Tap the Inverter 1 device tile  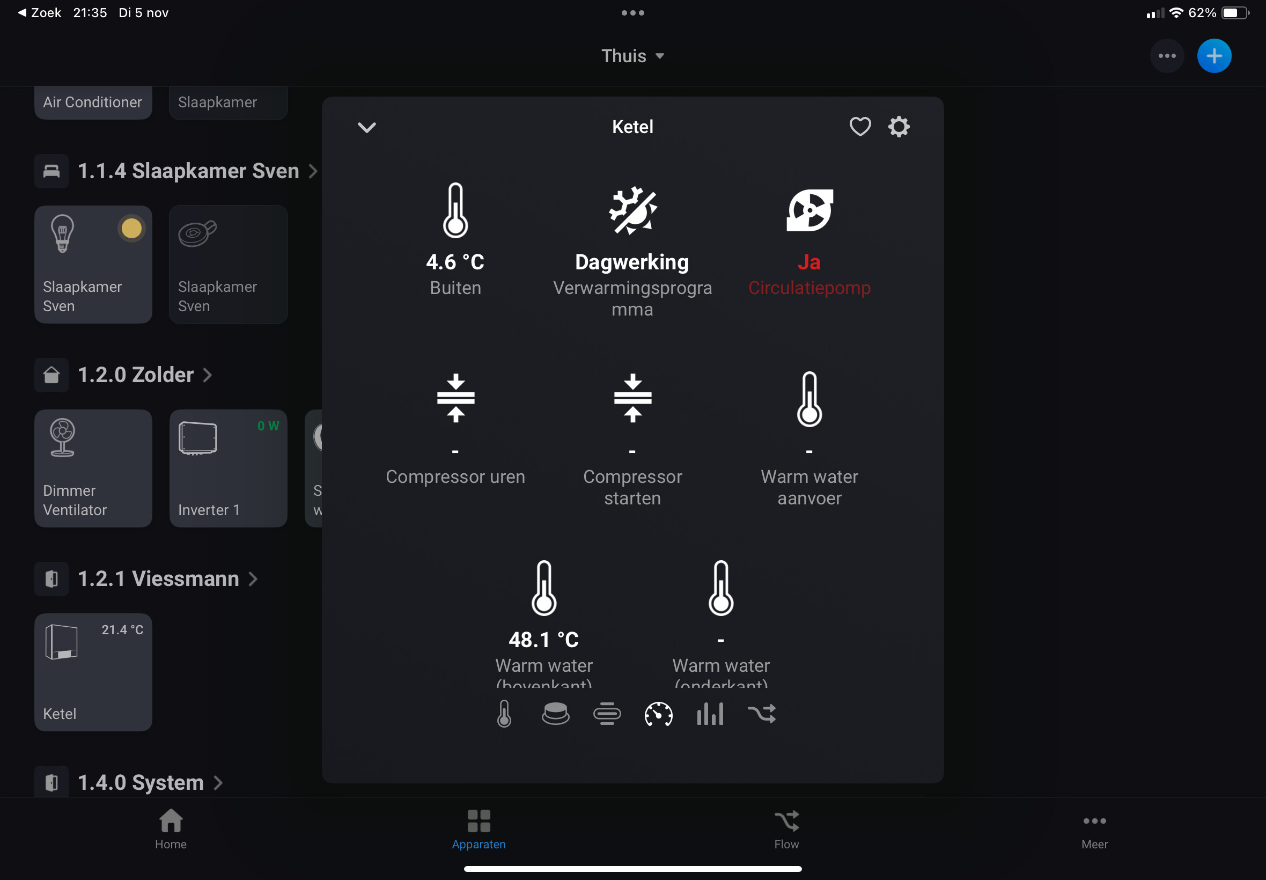click(228, 468)
